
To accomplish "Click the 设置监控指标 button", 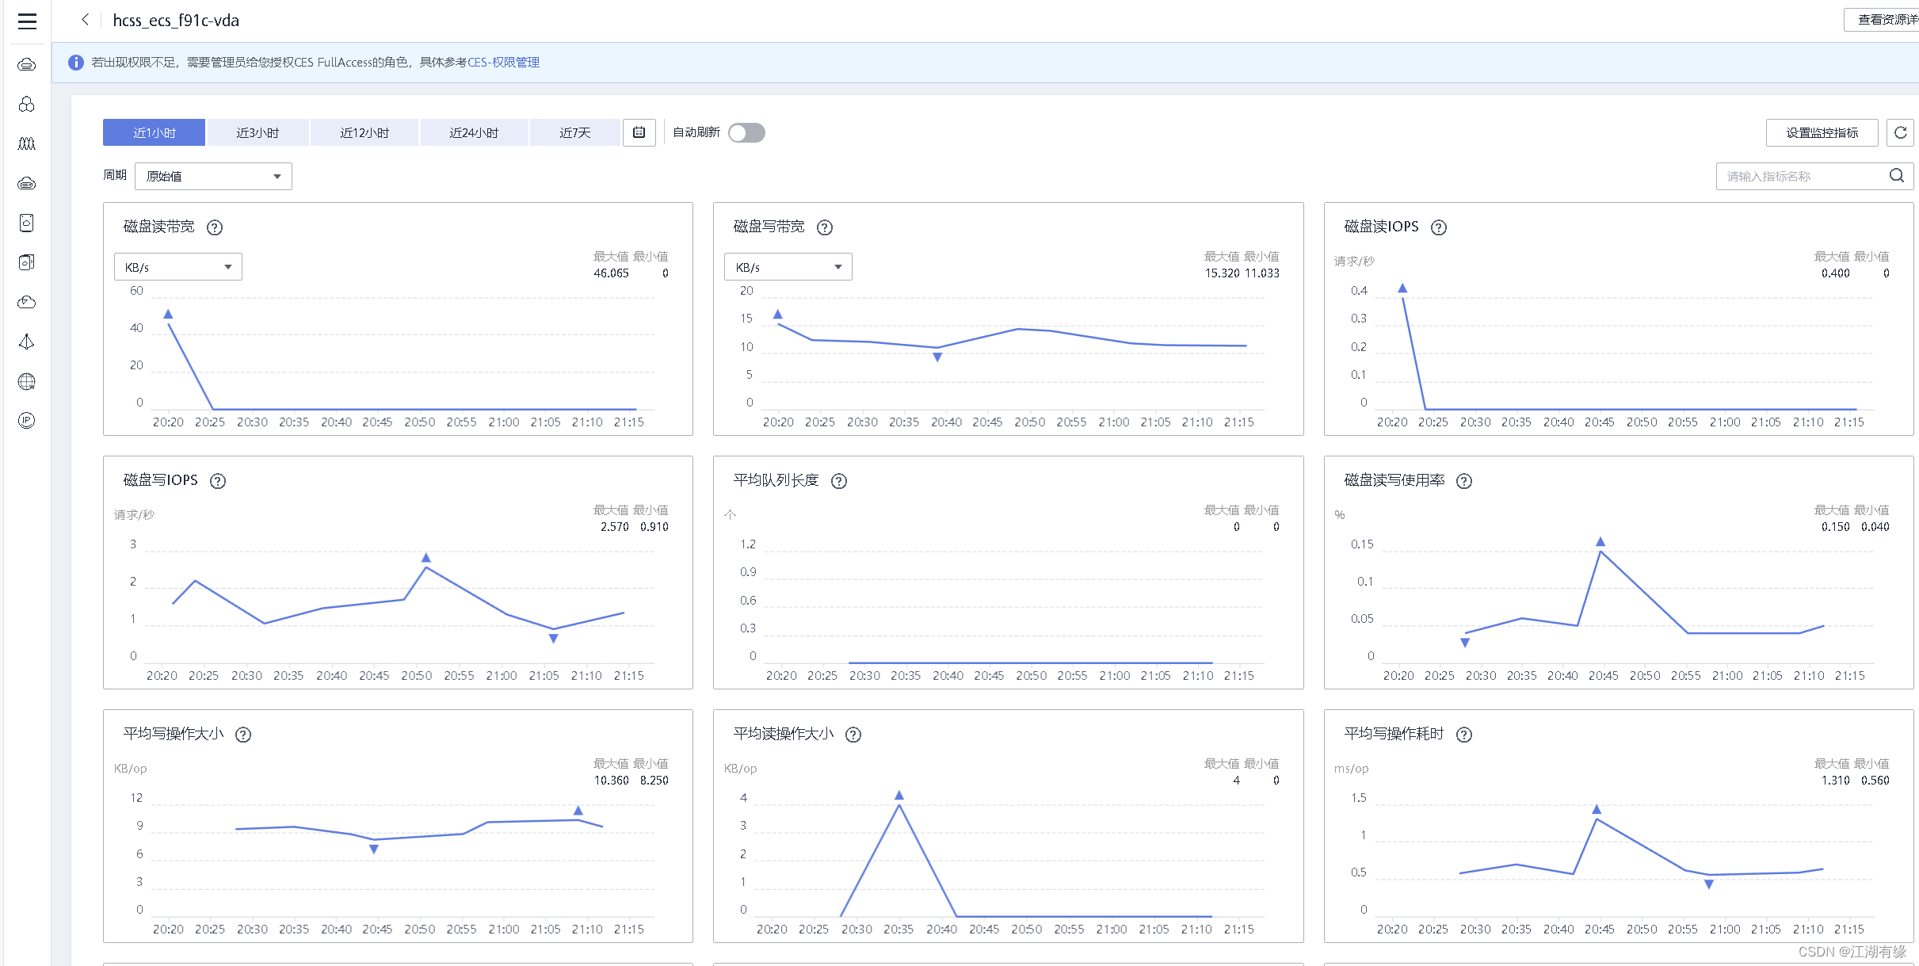I will click(1822, 132).
